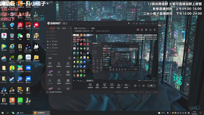Open the 房管助手 tool in the toolbox
The height and width of the screenshot is (115, 204).
(x=59, y=65)
